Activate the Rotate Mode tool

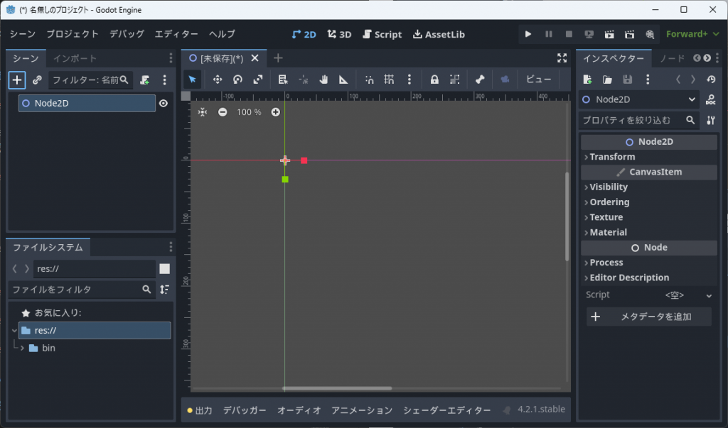coord(237,79)
